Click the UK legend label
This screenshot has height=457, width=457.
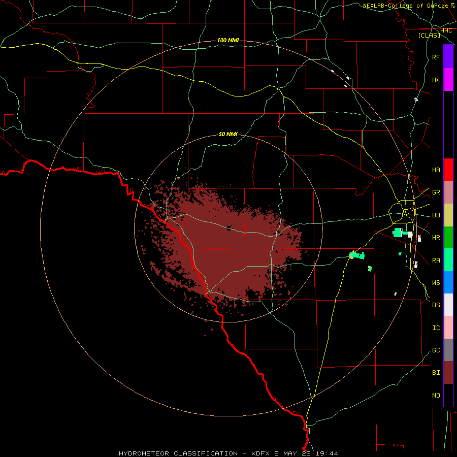click(436, 80)
